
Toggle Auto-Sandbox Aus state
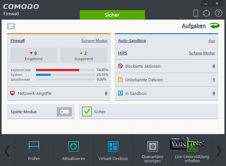(212, 41)
